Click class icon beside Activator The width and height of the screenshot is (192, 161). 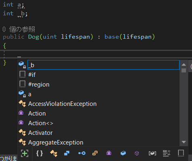pyautogui.click(x=22, y=132)
